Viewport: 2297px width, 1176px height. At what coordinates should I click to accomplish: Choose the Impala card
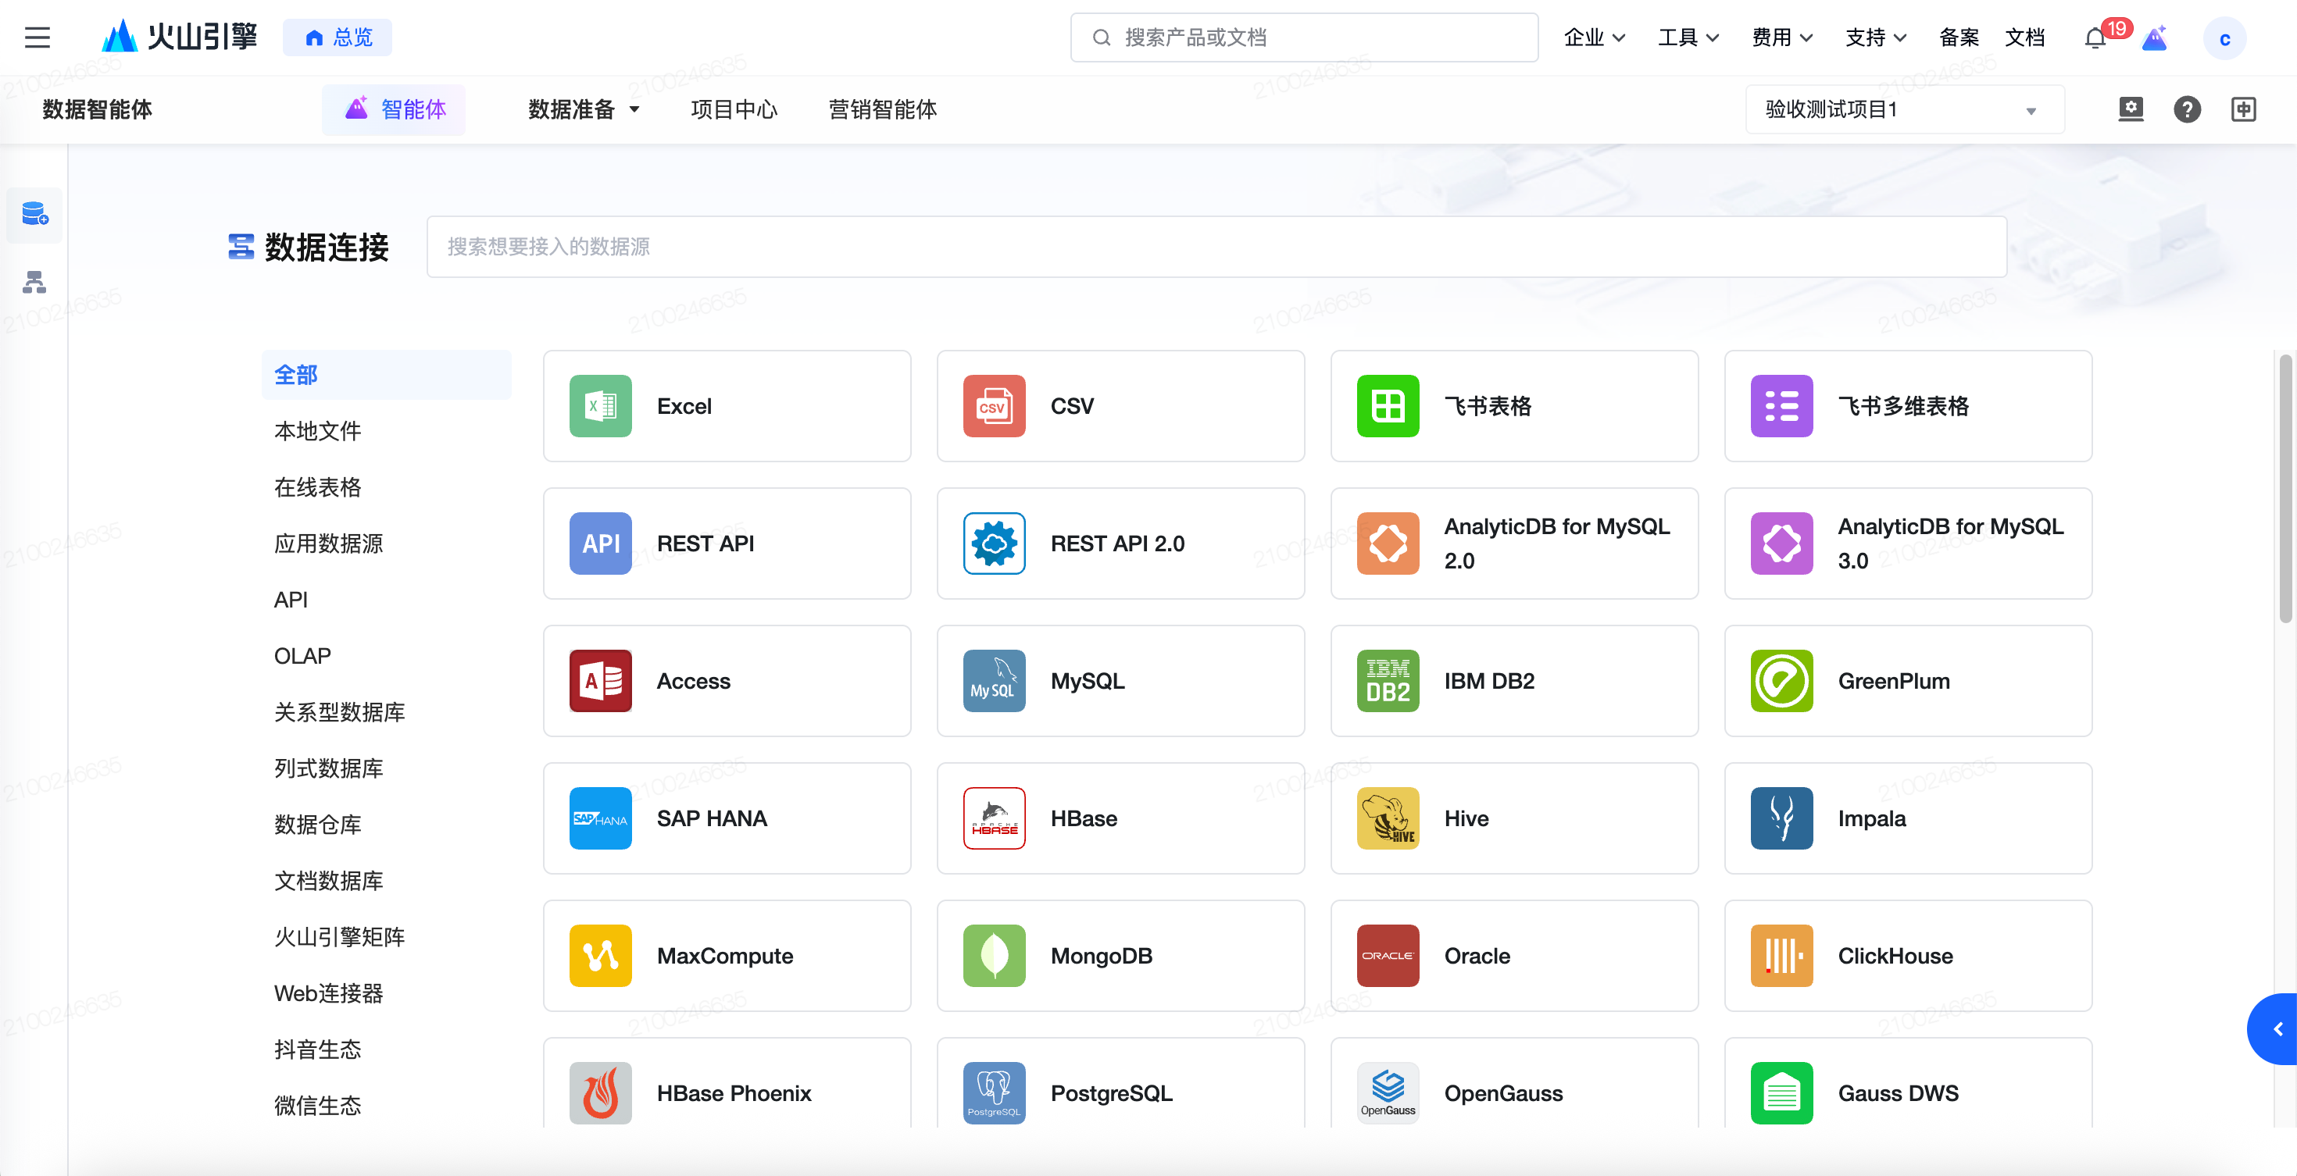(1907, 818)
